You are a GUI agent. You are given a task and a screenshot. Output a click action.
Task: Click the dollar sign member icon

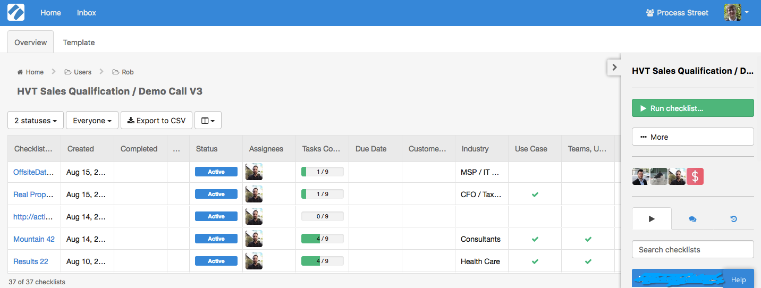point(695,176)
